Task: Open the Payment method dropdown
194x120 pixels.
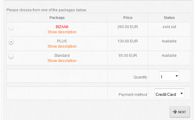Action: tap(169, 93)
